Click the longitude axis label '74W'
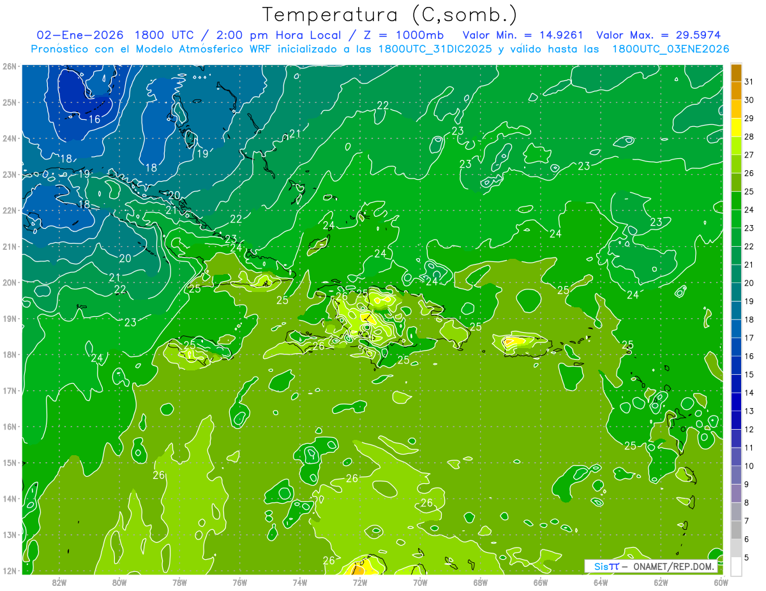766x591 pixels. click(x=300, y=581)
